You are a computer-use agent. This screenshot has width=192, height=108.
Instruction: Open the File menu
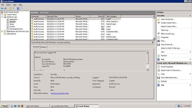pyautogui.click(x=3, y=5)
